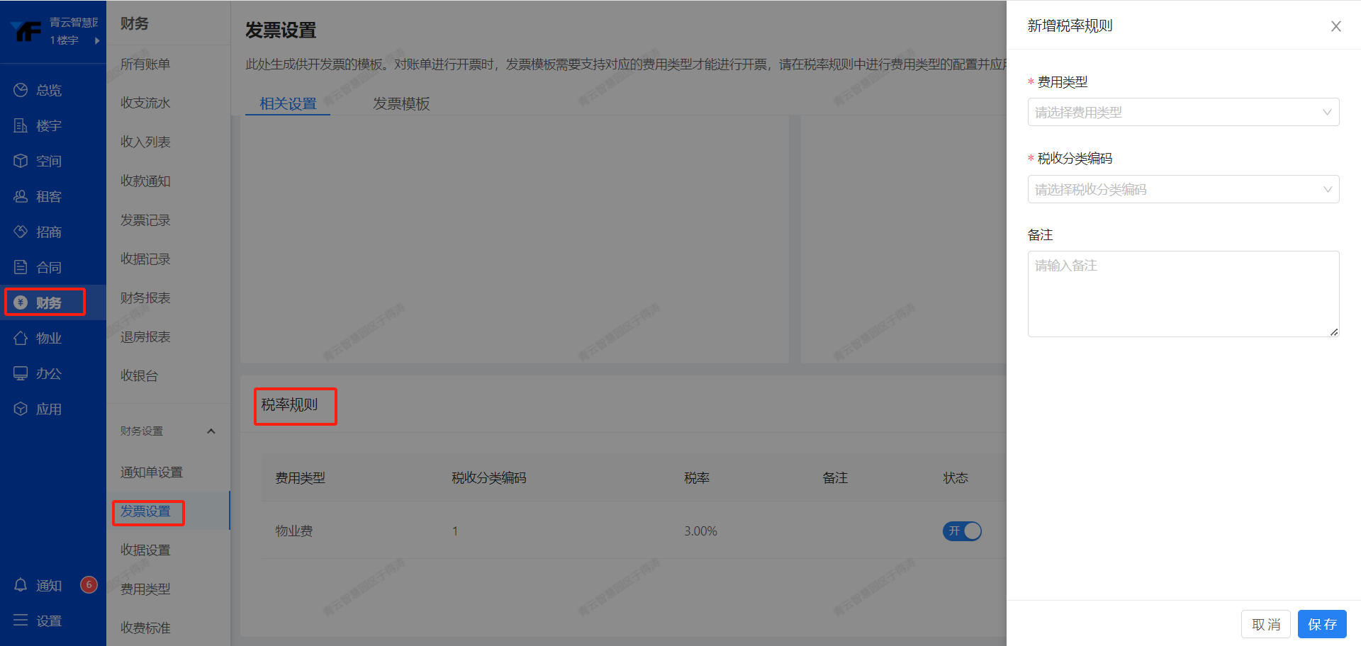
Task: Click the 保存 button
Action: (x=1321, y=624)
